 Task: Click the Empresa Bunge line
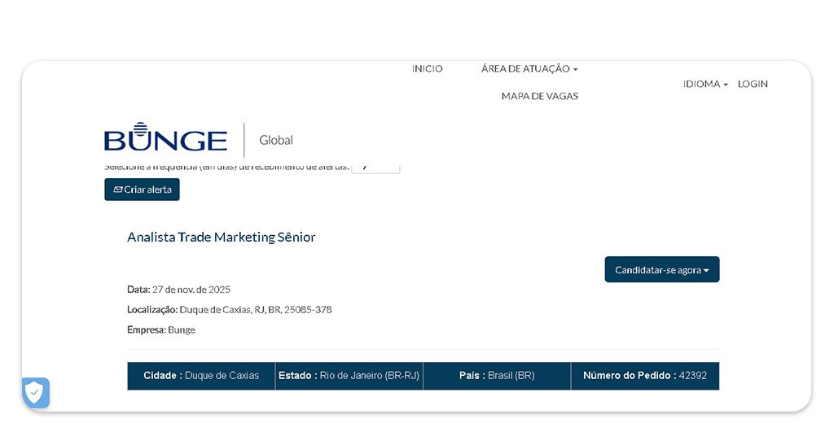click(161, 330)
